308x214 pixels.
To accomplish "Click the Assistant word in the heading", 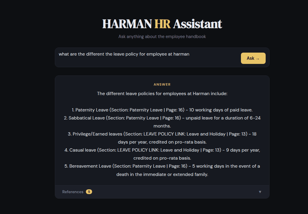I will (197, 24).
